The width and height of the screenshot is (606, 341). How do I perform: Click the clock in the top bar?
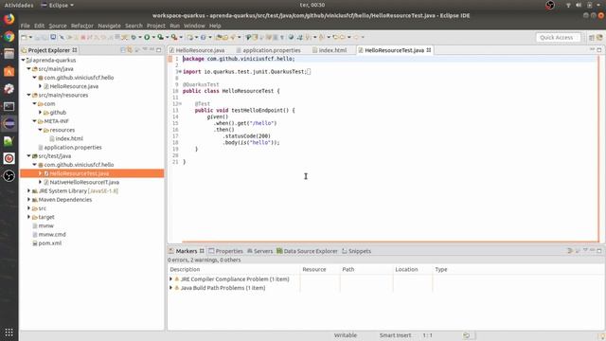[x=312, y=5]
